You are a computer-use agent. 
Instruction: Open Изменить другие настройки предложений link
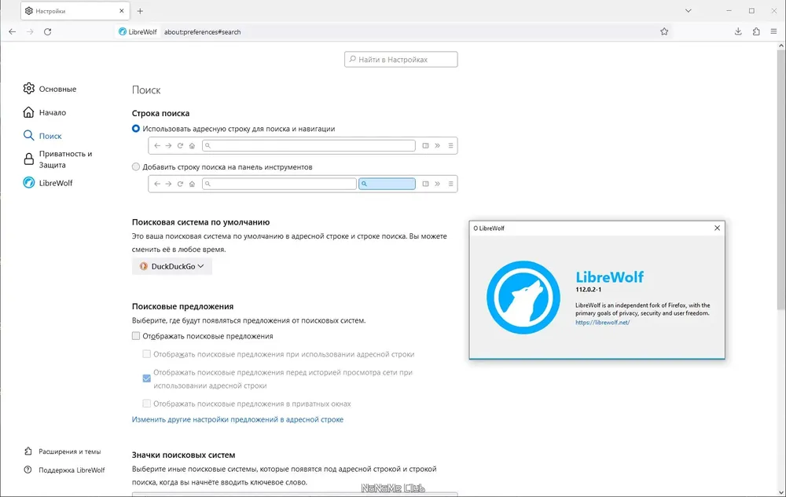(x=237, y=419)
